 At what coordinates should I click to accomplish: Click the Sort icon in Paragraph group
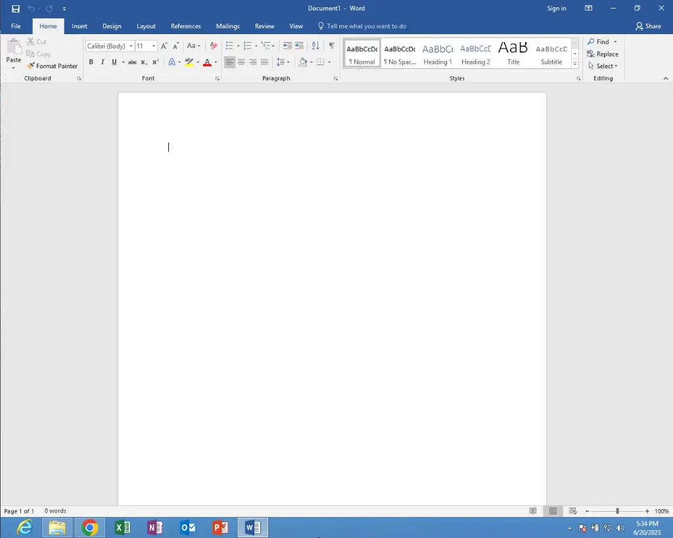coord(315,45)
